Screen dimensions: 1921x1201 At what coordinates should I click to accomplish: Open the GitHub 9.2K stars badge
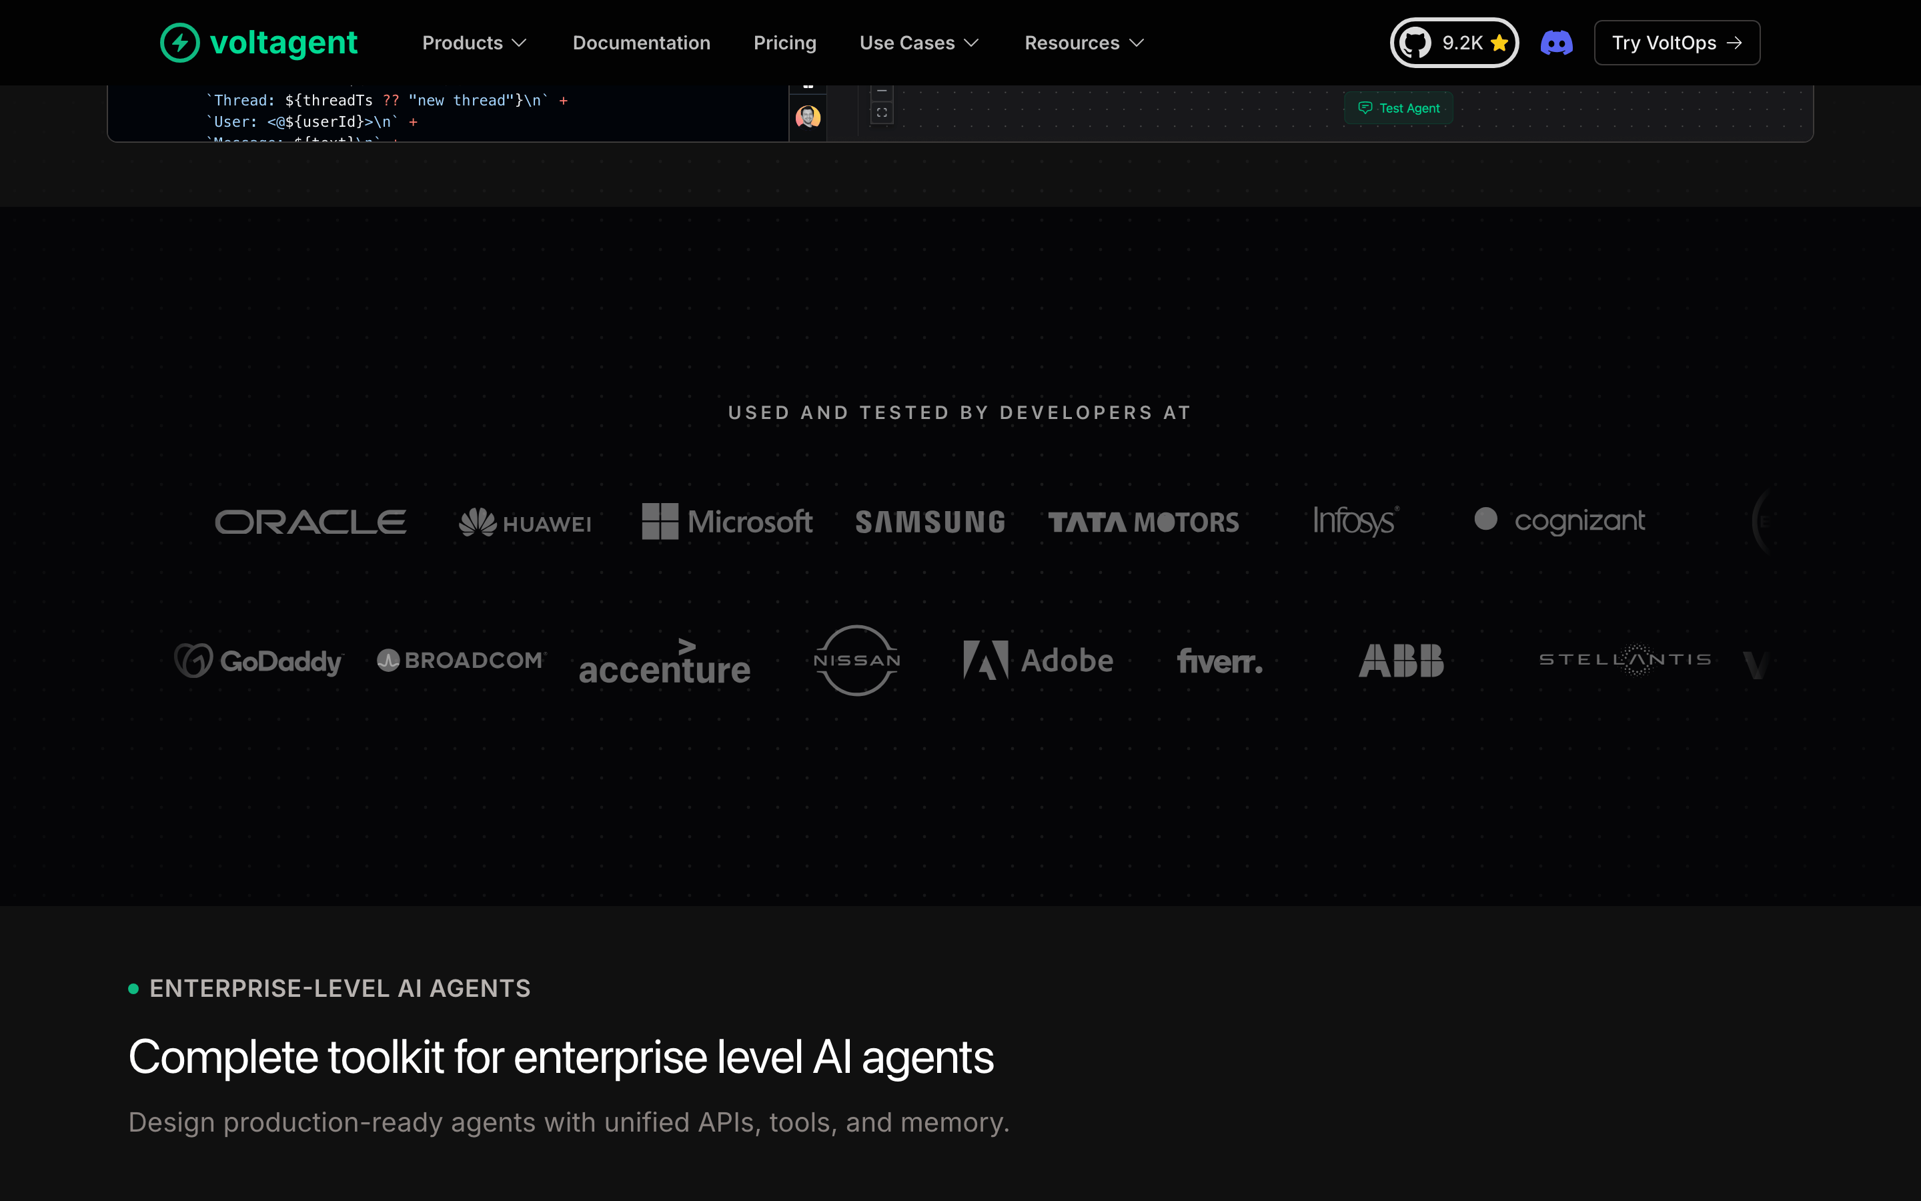pos(1453,43)
